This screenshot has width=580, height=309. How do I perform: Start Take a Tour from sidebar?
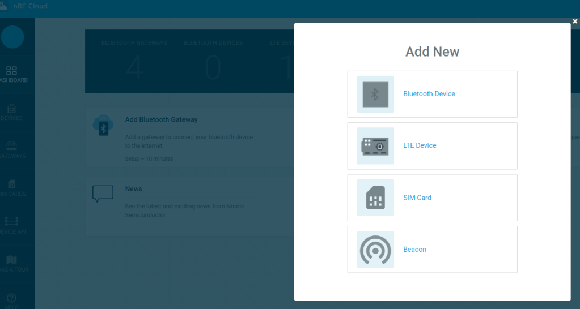(12, 264)
